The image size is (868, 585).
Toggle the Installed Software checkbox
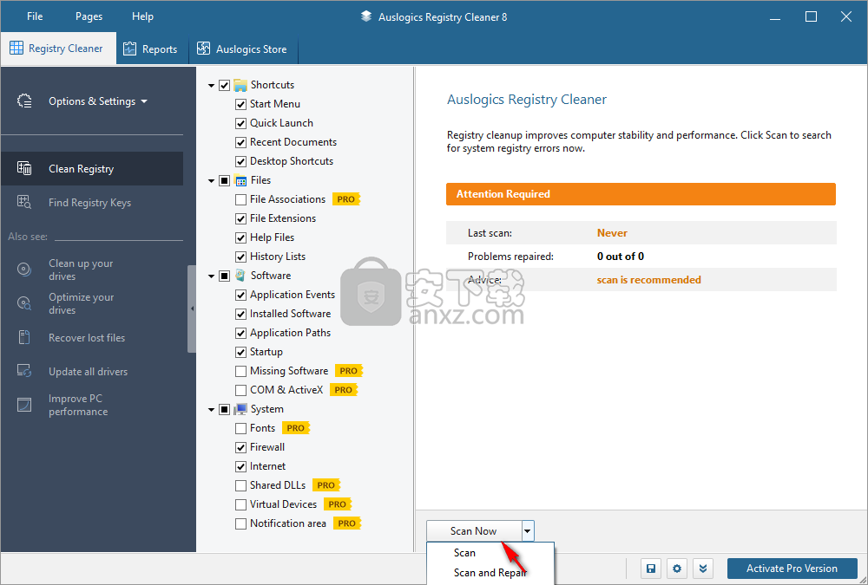(x=240, y=314)
